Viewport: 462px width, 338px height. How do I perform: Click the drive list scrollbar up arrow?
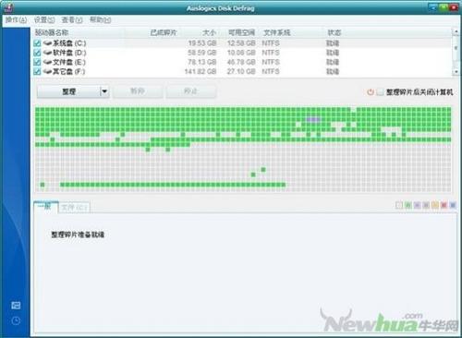(456, 31)
